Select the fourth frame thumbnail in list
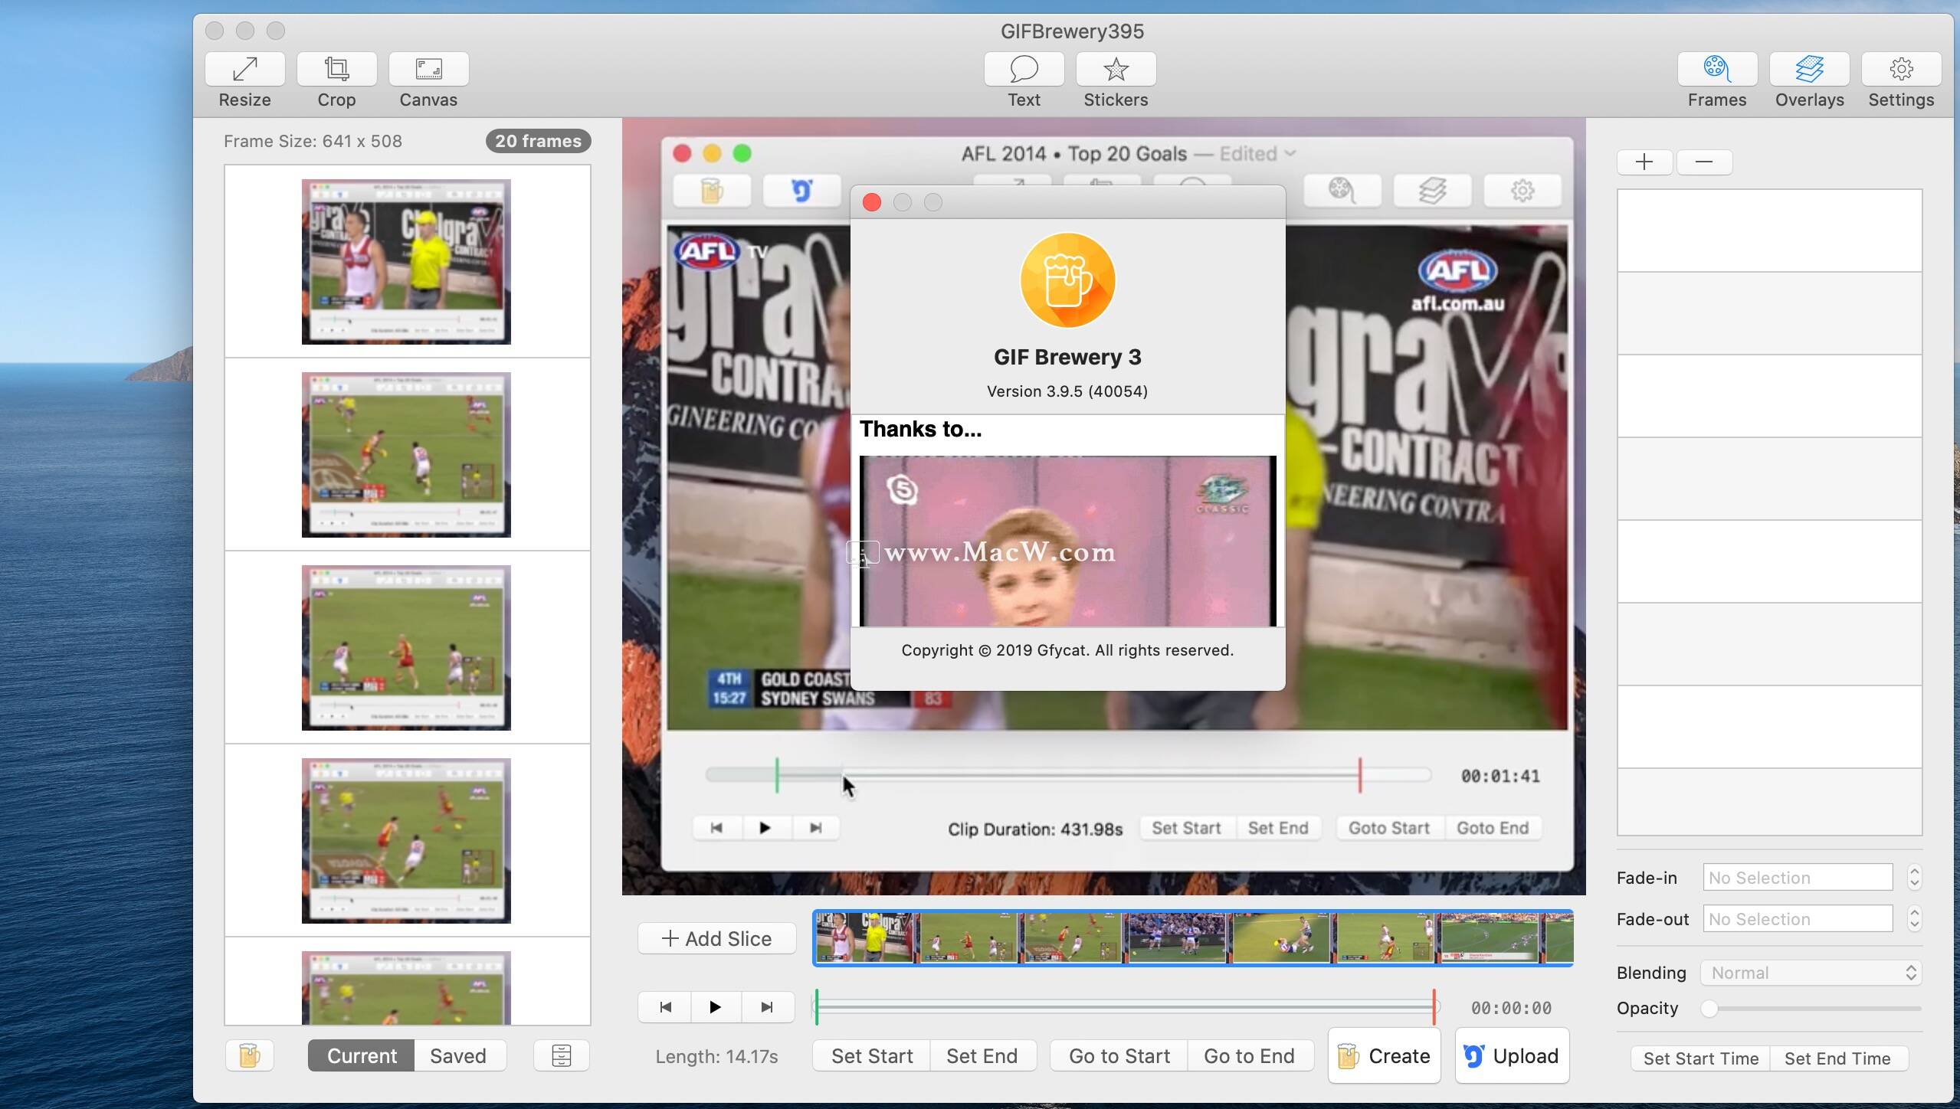The width and height of the screenshot is (1960, 1109). click(406, 841)
